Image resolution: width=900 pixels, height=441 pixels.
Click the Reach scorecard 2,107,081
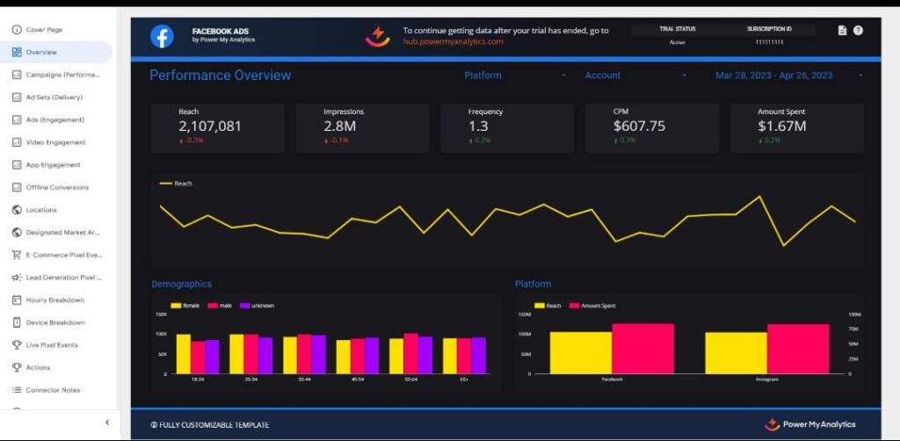(218, 128)
